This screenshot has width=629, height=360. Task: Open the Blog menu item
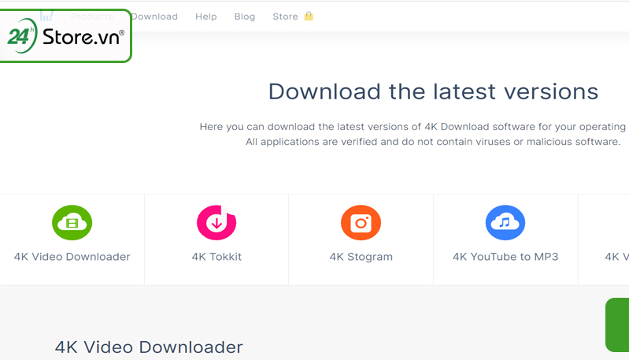pyautogui.click(x=245, y=17)
